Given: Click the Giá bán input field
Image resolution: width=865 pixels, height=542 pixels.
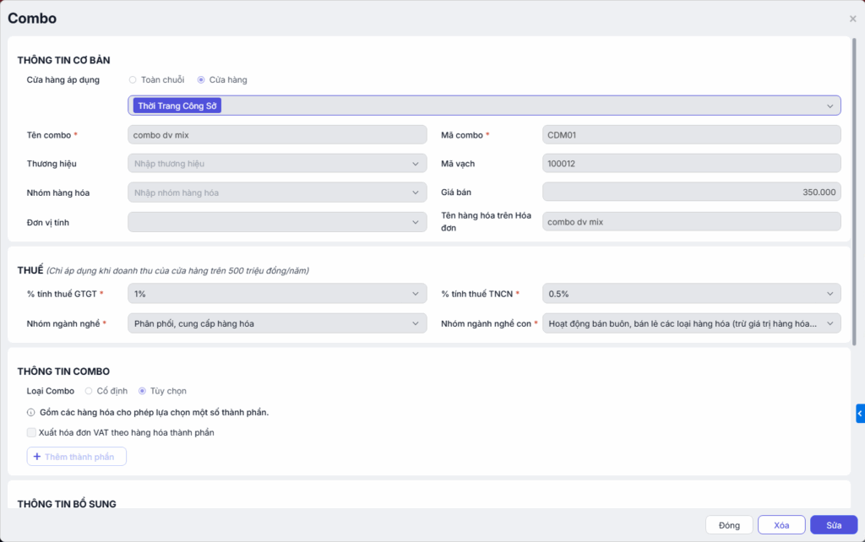Looking at the screenshot, I should (x=691, y=192).
